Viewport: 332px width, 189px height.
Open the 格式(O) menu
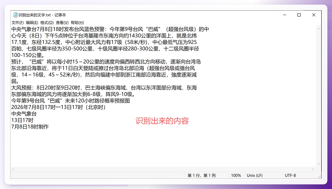pos(47,23)
